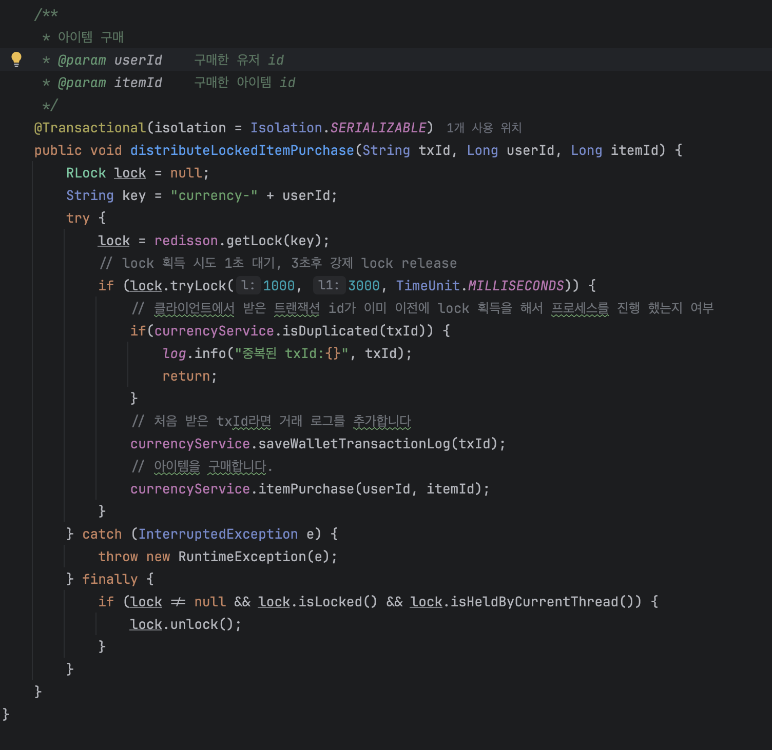Click the '처음 받은 txId라면' comment line
The height and width of the screenshot is (750, 772).
click(x=272, y=421)
